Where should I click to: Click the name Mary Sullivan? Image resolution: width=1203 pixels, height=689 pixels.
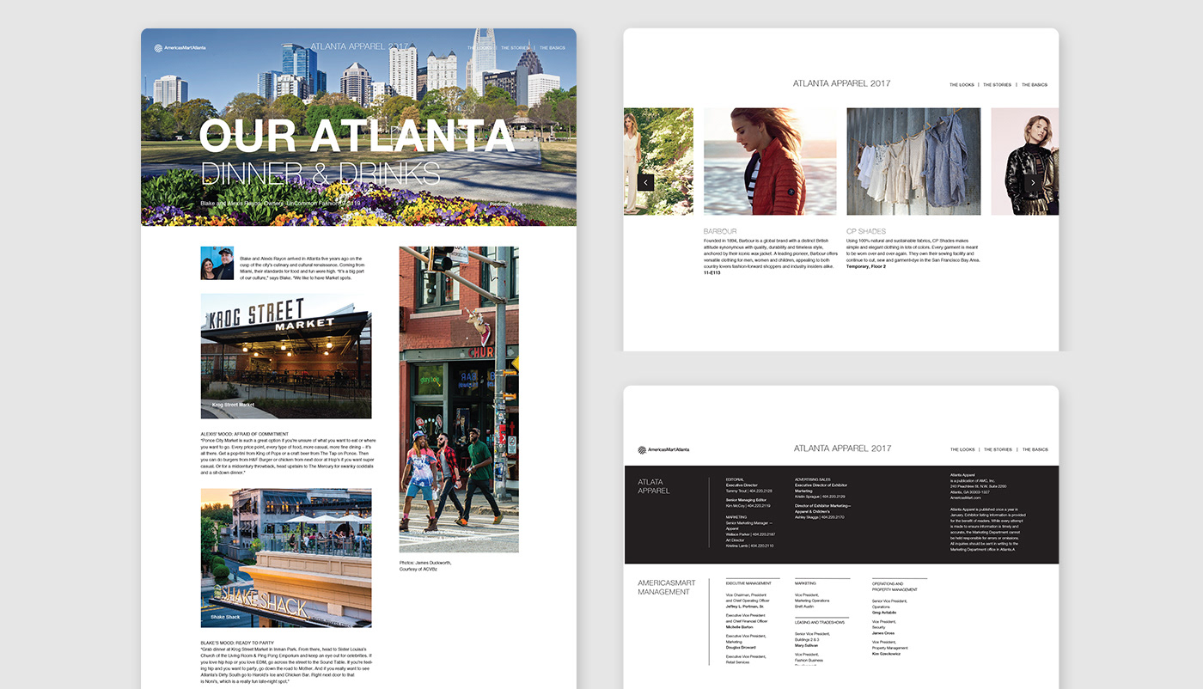click(x=807, y=645)
